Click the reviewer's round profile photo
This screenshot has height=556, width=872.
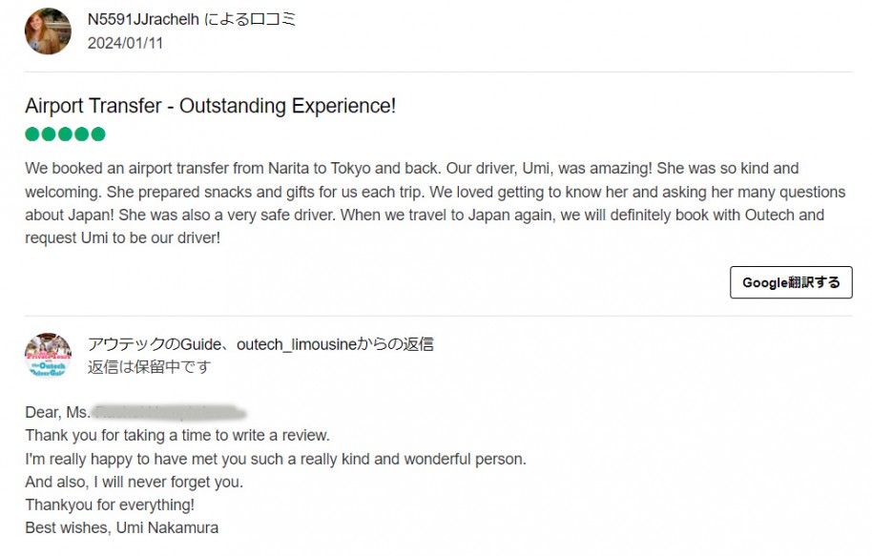[x=48, y=31]
